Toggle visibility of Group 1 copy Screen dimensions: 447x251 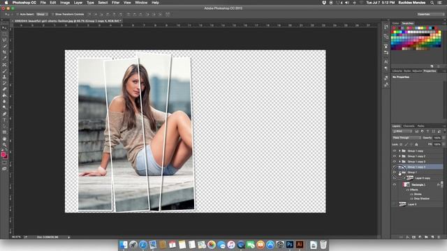[x=395, y=151]
